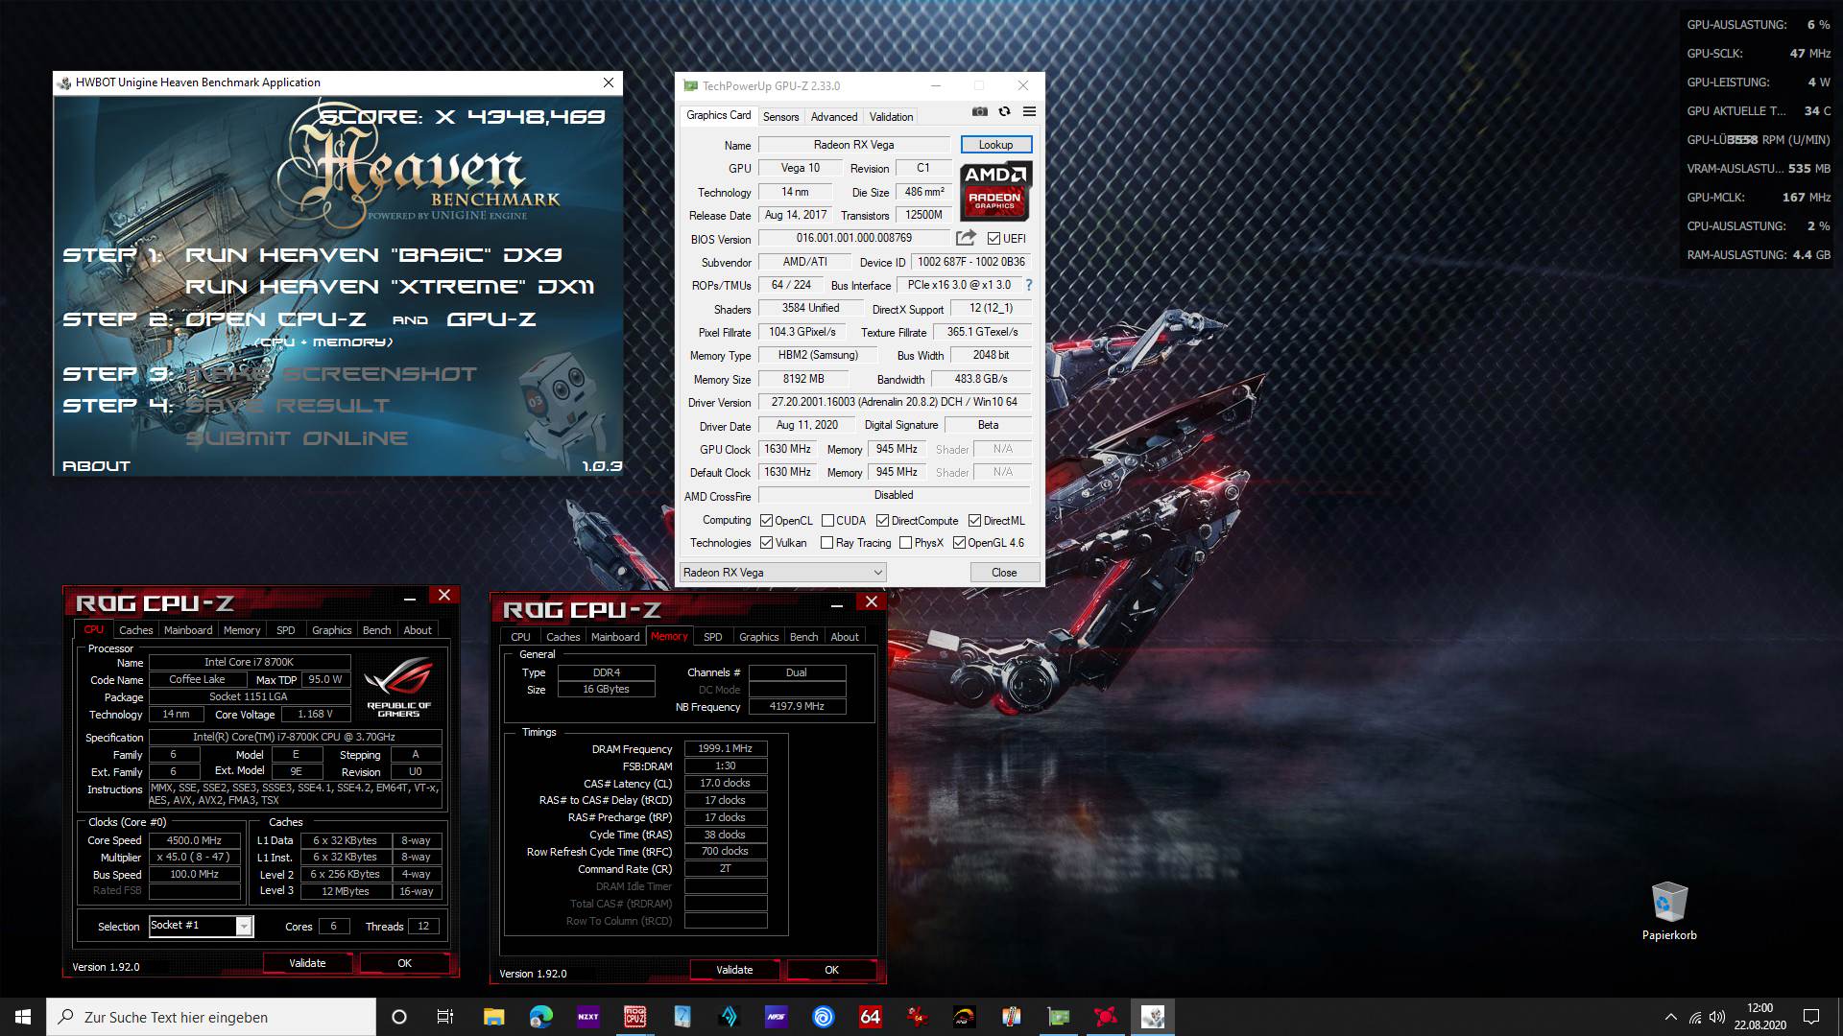Screen dimensions: 1843x1036
Task: Open Bench tab in right CPU-Z window
Action: 803,637
